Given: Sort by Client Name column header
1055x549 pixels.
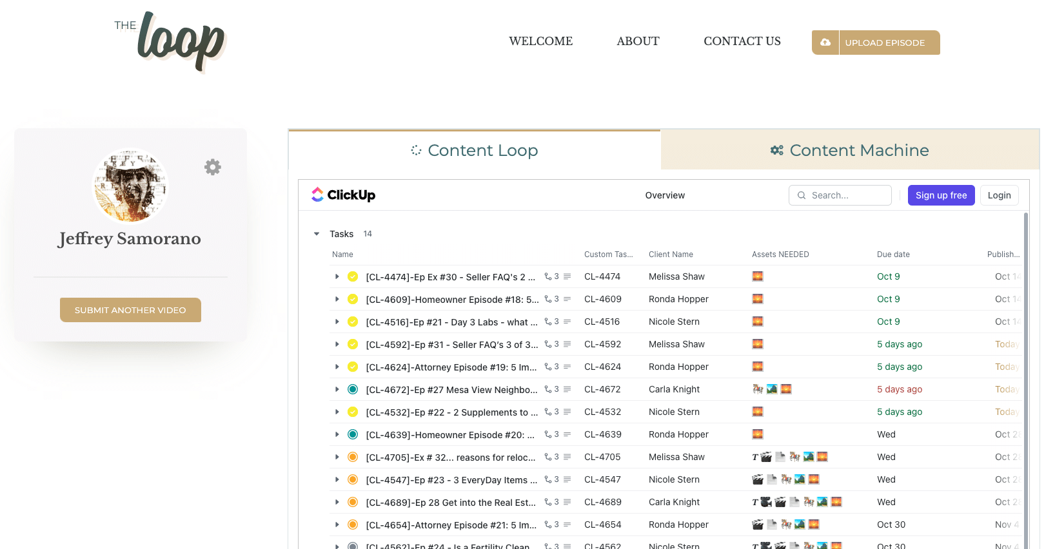Looking at the screenshot, I should click(671, 255).
